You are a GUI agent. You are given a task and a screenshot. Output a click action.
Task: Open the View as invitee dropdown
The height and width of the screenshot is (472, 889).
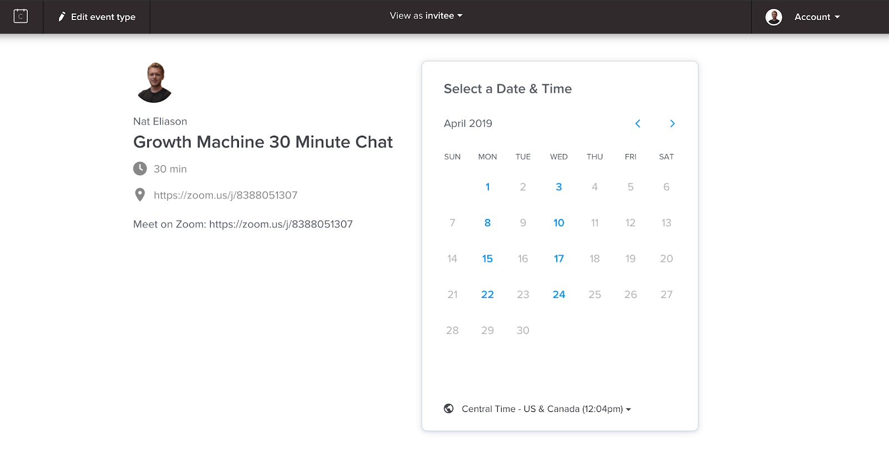click(426, 16)
